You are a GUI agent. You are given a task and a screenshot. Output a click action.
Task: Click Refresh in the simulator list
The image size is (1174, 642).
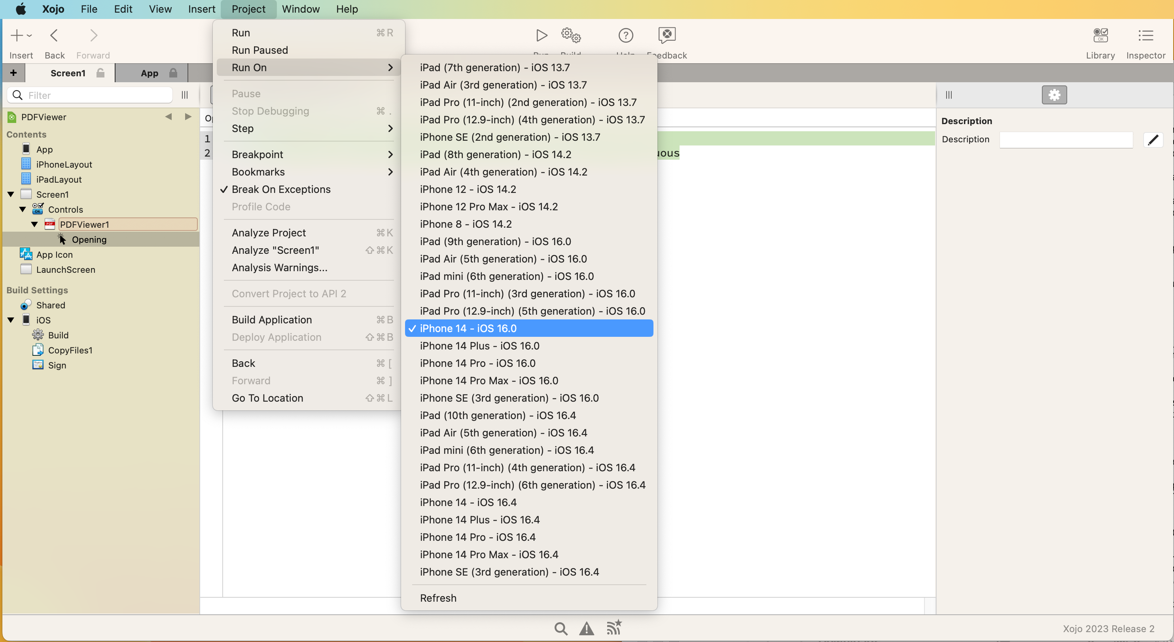tap(529, 598)
